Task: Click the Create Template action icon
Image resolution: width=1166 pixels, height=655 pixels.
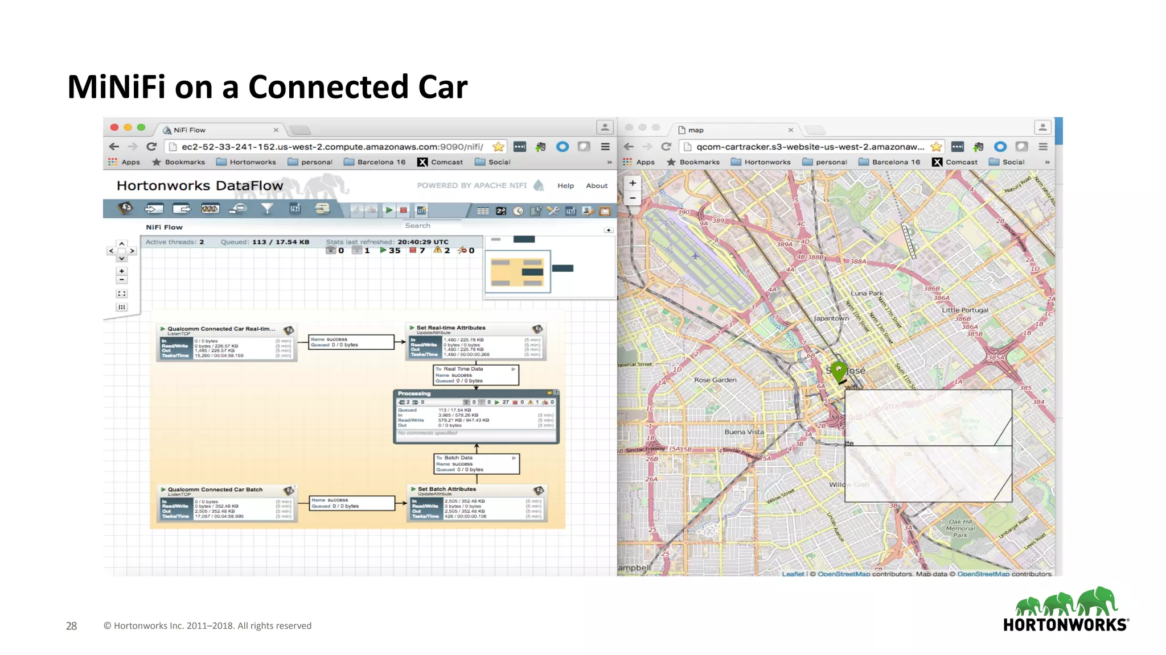Action: [x=421, y=211]
